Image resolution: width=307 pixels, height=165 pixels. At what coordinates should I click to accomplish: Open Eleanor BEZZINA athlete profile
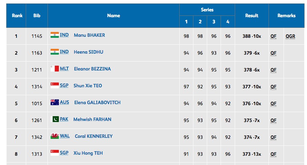click(x=92, y=69)
